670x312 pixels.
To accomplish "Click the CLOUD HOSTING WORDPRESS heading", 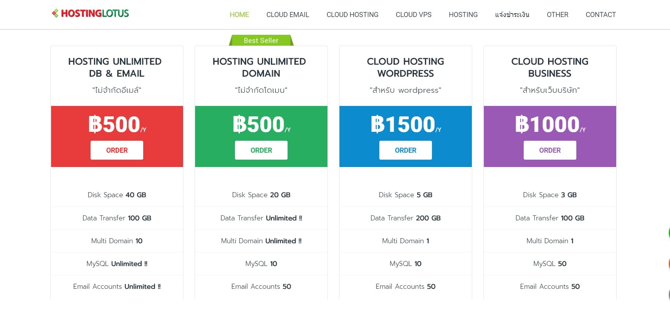I will tap(406, 67).
